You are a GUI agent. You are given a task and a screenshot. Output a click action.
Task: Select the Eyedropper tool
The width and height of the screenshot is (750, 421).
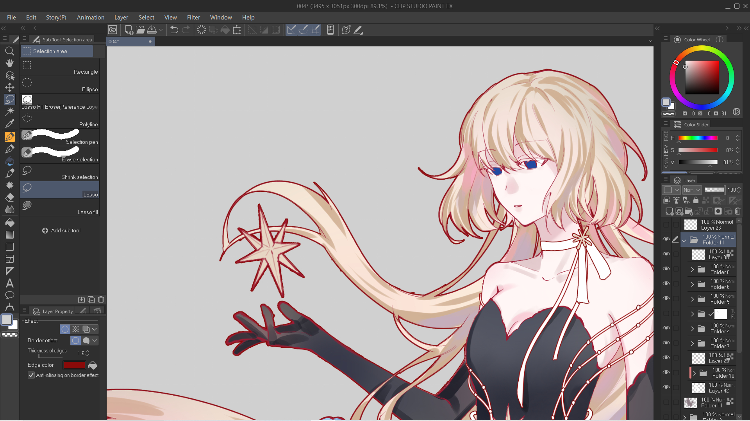pos(10,124)
